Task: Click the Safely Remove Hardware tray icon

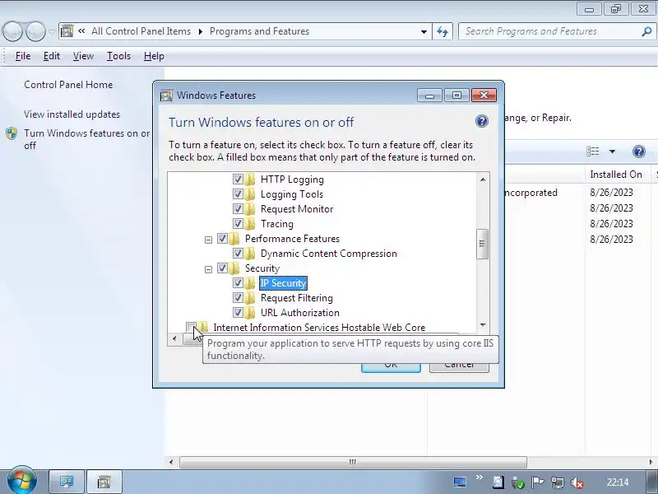Action: [x=518, y=482]
